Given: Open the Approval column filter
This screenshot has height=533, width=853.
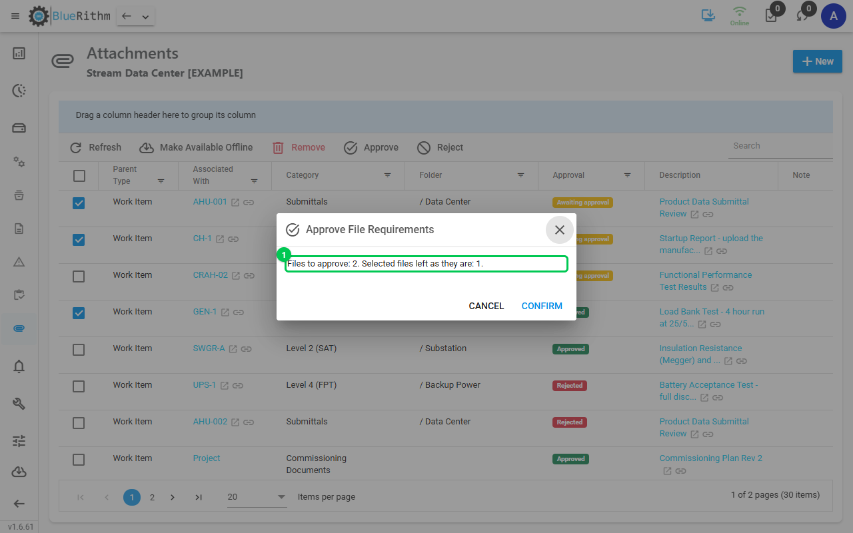Looking at the screenshot, I should 627,175.
